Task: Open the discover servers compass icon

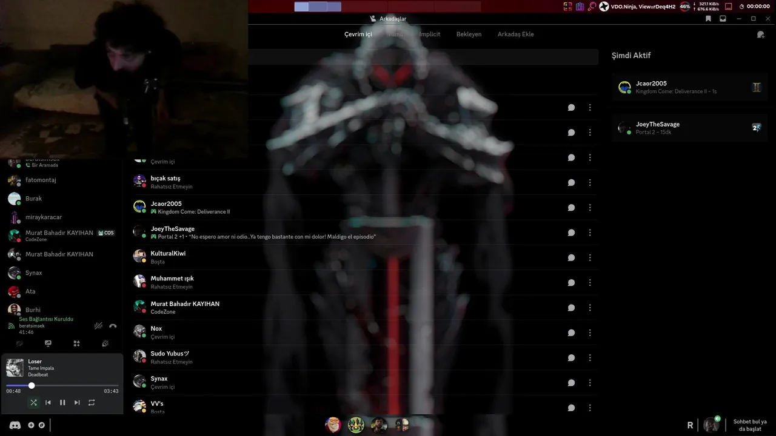Action: click(42, 425)
